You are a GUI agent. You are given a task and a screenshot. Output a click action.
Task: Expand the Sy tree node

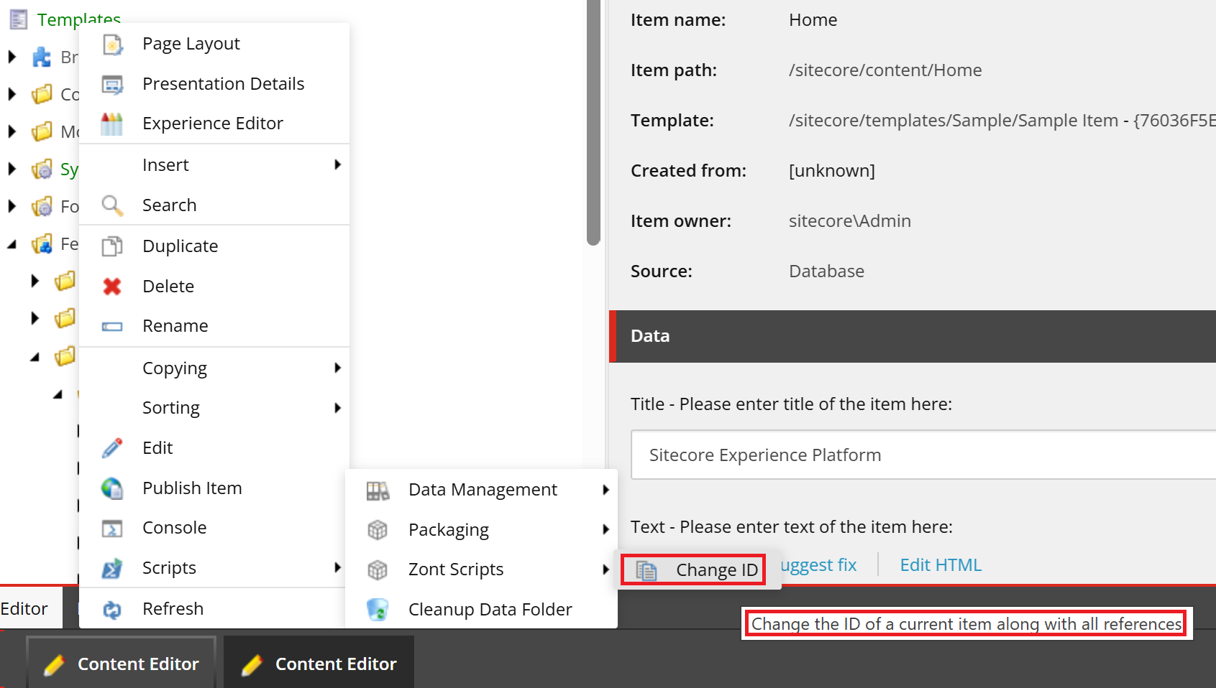coord(12,169)
